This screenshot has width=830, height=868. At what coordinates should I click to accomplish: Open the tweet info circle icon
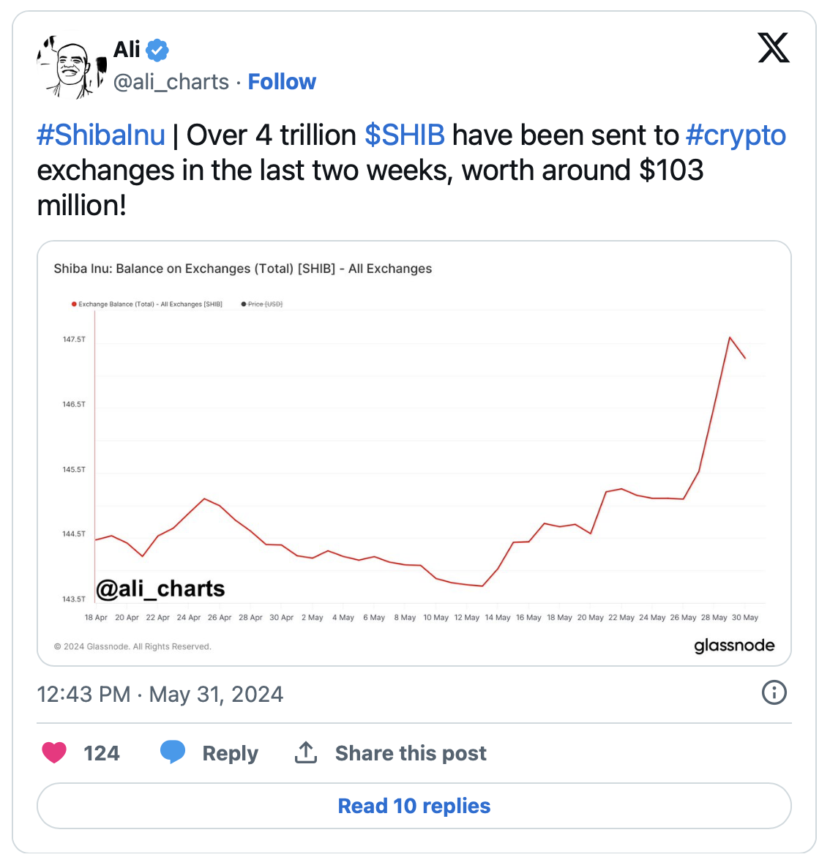click(774, 692)
